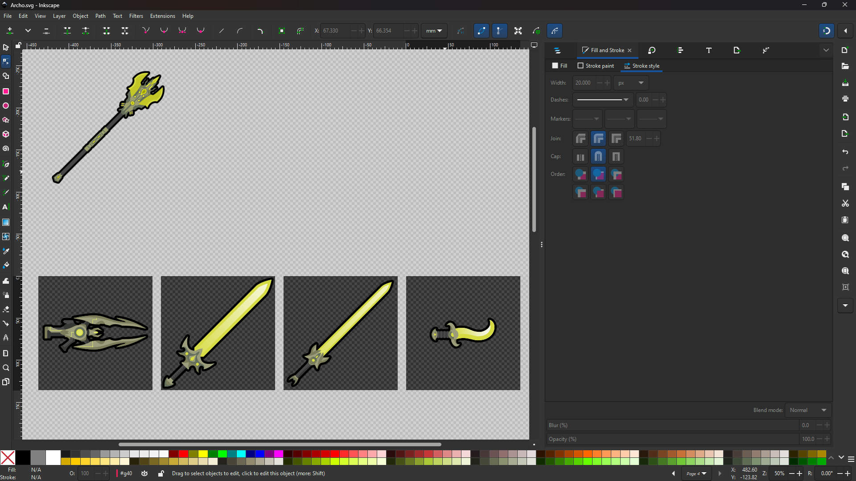
Task: Open the Extensions menu
Action: 162,16
